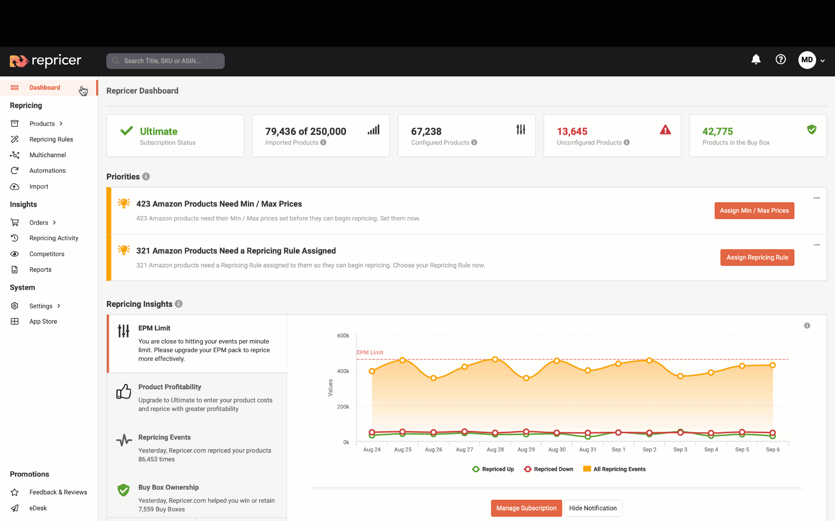Toggle Repriced Up legend series
The image size is (835, 521).
click(x=493, y=469)
